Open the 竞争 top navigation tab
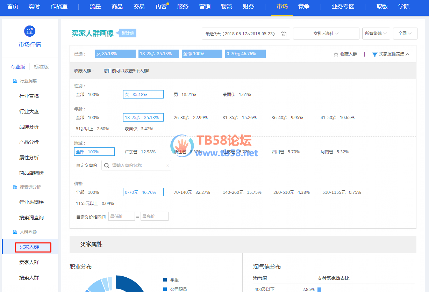 [303, 7]
